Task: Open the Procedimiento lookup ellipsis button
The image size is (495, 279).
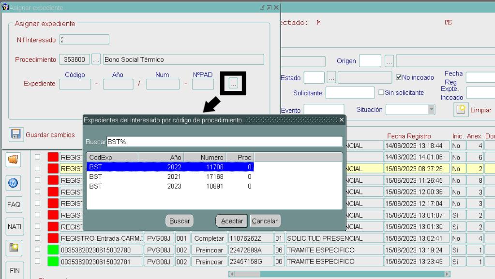Action: pos(96,59)
